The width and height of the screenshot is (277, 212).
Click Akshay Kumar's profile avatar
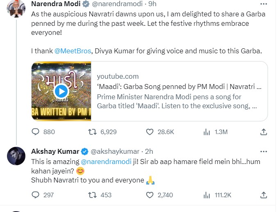(x=16, y=156)
